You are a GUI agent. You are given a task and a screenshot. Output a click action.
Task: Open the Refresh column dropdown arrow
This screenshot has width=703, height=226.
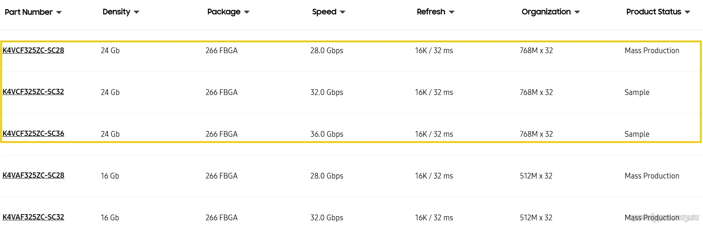[x=452, y=13]
